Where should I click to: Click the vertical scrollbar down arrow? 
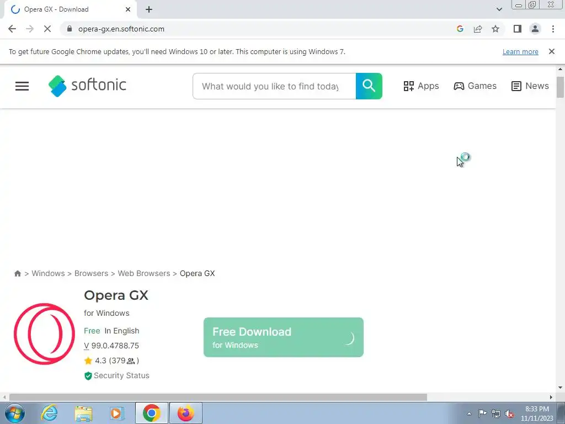click(560, 388)
